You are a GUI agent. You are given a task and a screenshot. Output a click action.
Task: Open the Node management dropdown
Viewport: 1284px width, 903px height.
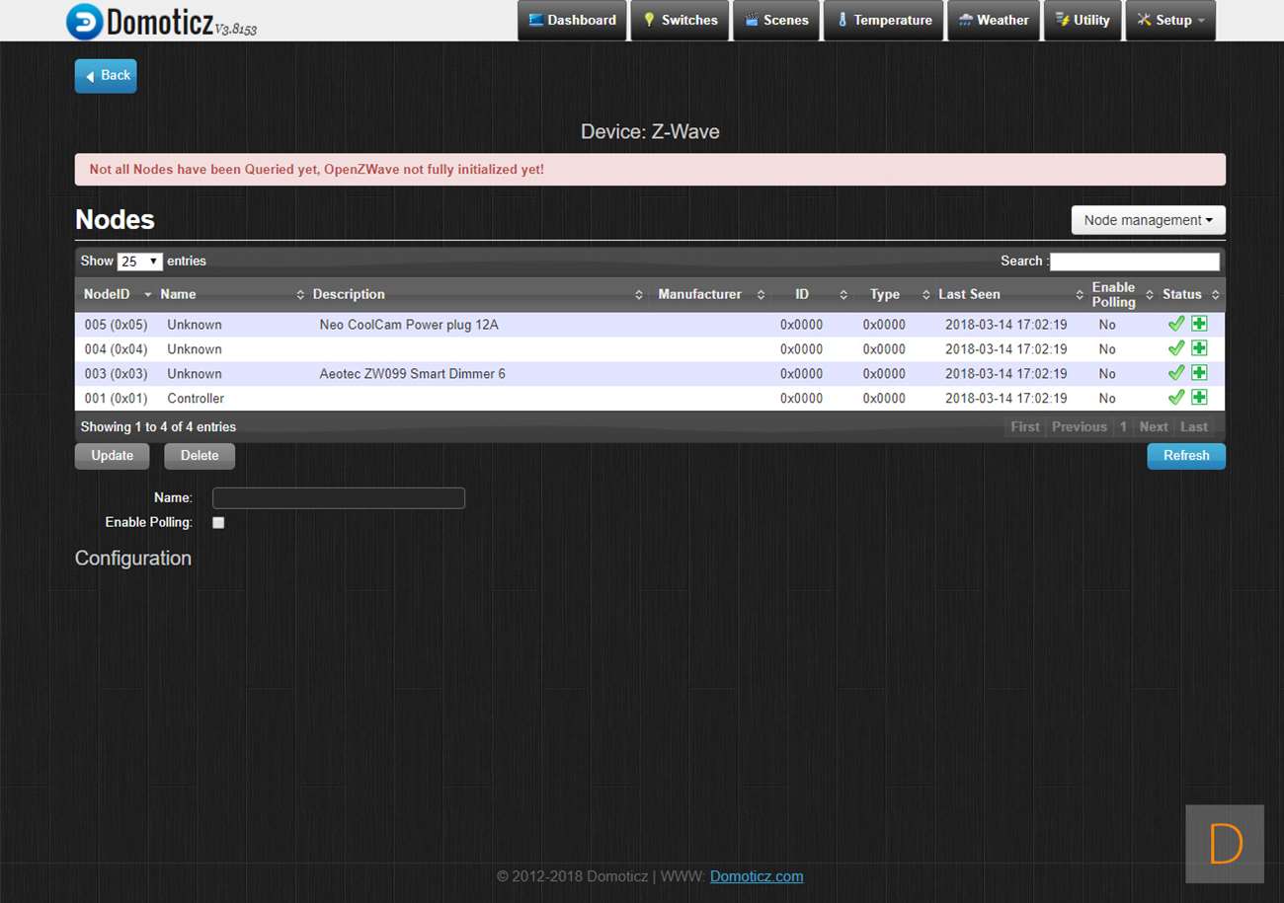pos(1148,220)
